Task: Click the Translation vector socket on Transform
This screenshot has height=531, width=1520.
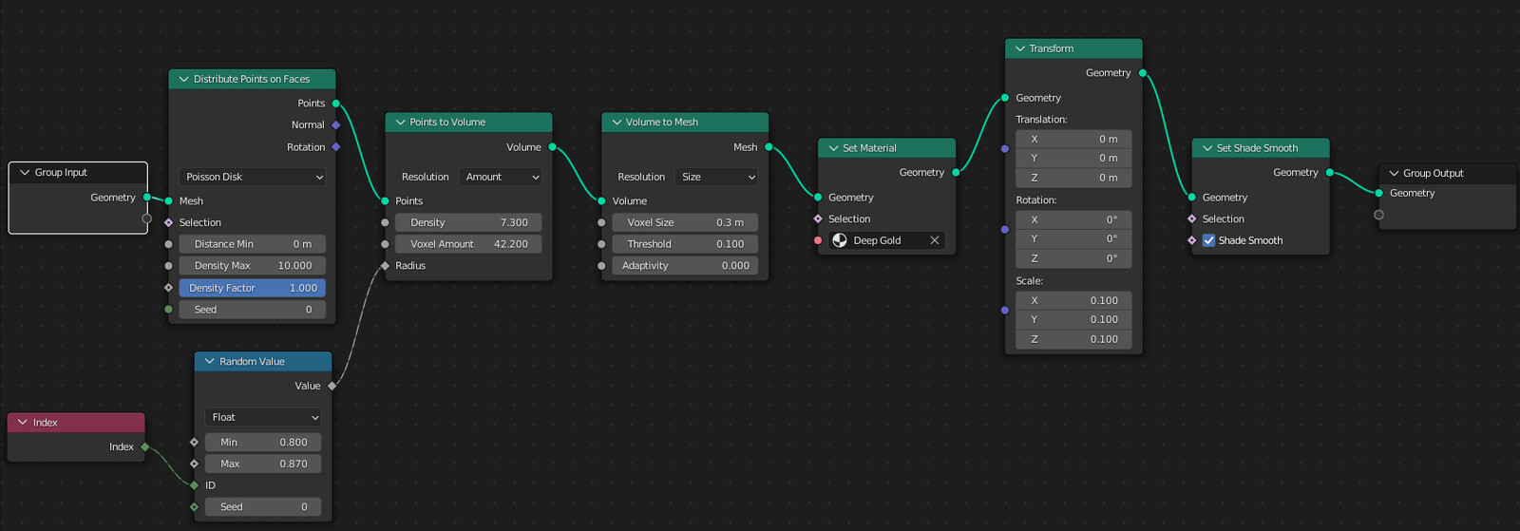Action: pos(1005,148)
